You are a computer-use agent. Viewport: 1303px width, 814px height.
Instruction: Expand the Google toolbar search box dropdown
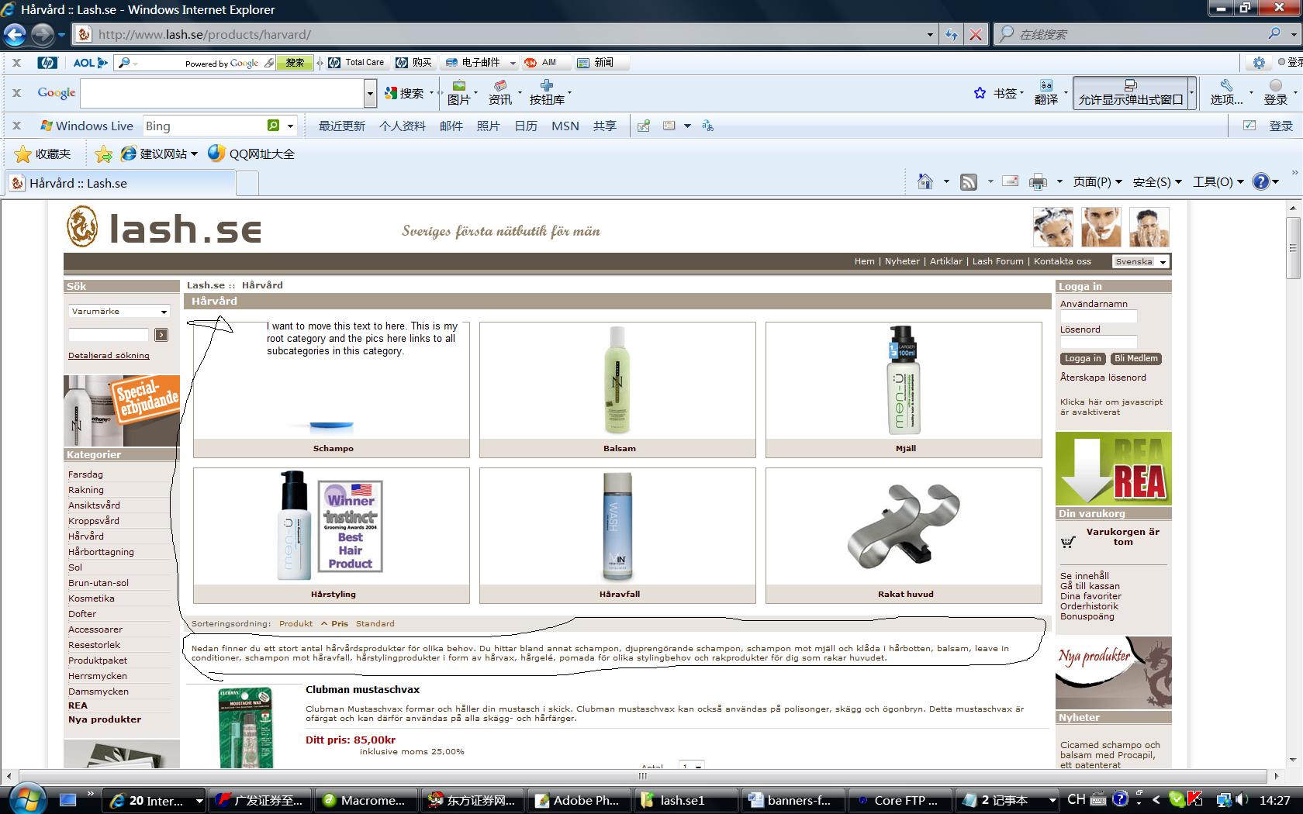tap(370, 94)
